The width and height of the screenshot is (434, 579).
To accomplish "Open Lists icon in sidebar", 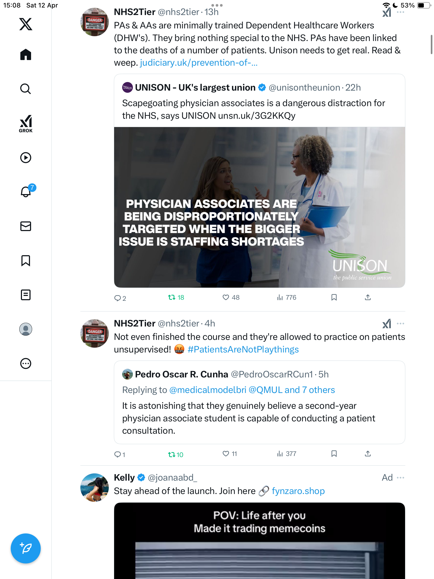I will coord(26,295).
